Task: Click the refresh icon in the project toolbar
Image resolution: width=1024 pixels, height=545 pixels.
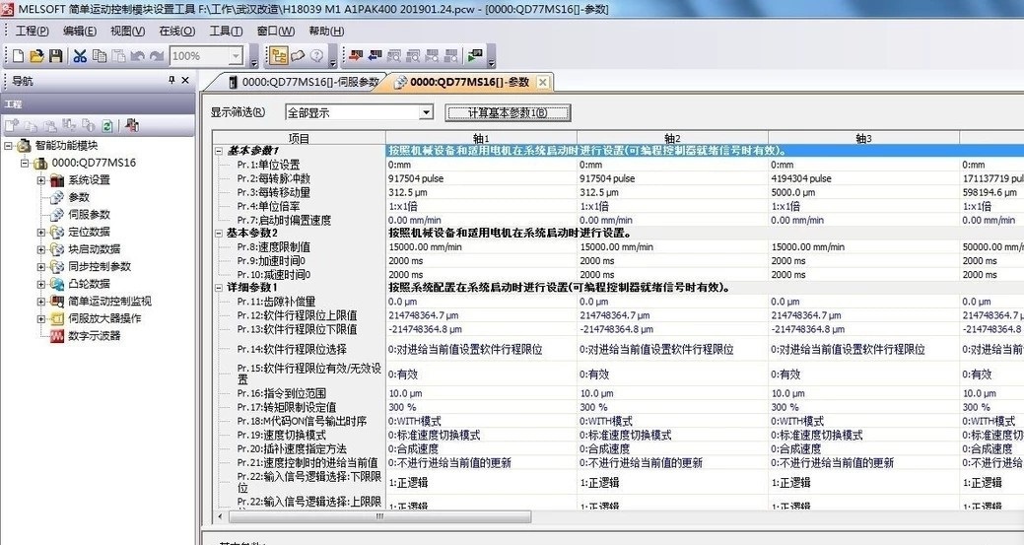Action: pos(107,125)
